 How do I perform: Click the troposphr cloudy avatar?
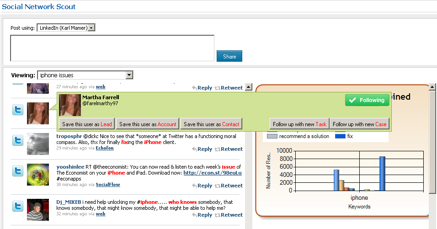38,144
